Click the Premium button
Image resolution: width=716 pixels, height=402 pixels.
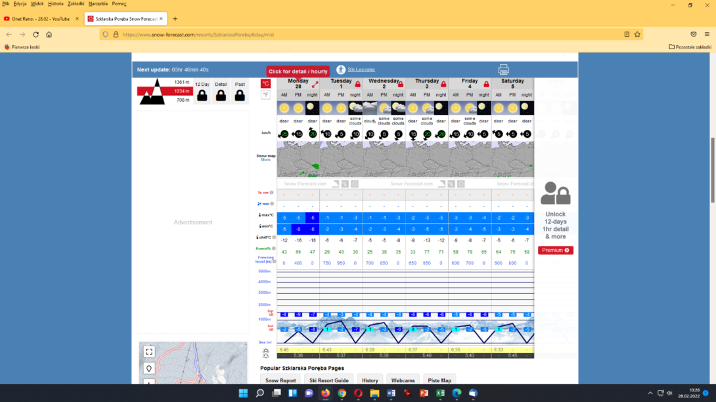click(555, 251)
